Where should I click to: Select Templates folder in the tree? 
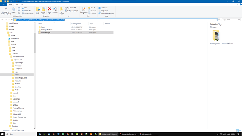click(18, 87)
